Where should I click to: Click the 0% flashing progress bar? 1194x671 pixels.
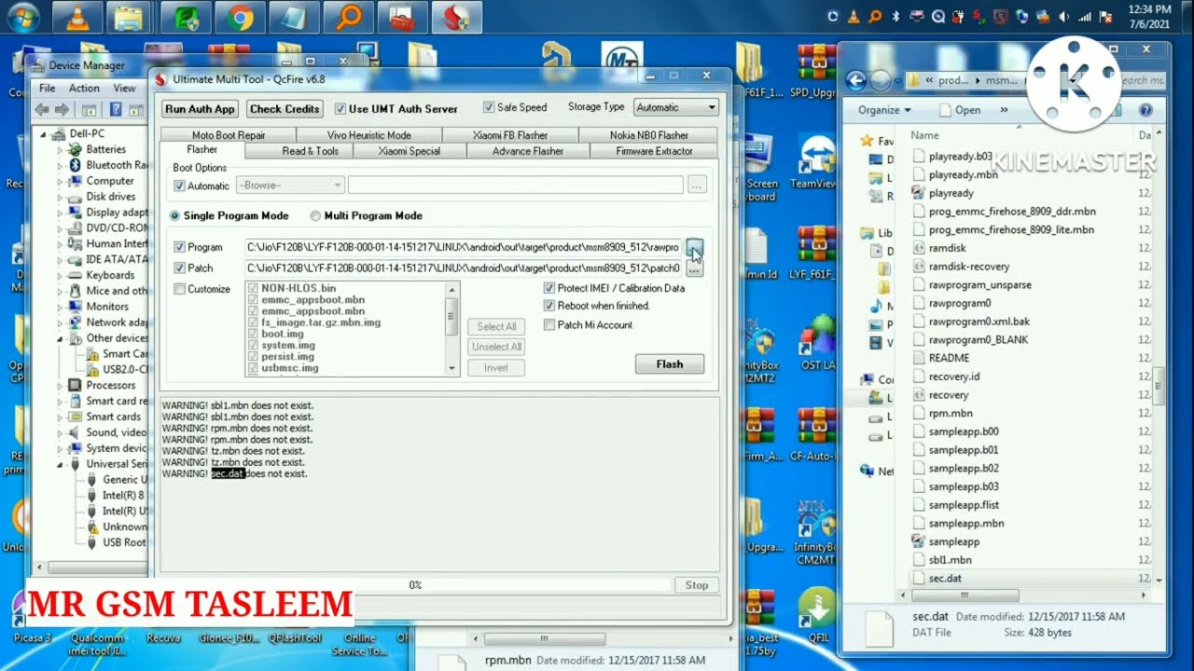(x=415, y=585)
